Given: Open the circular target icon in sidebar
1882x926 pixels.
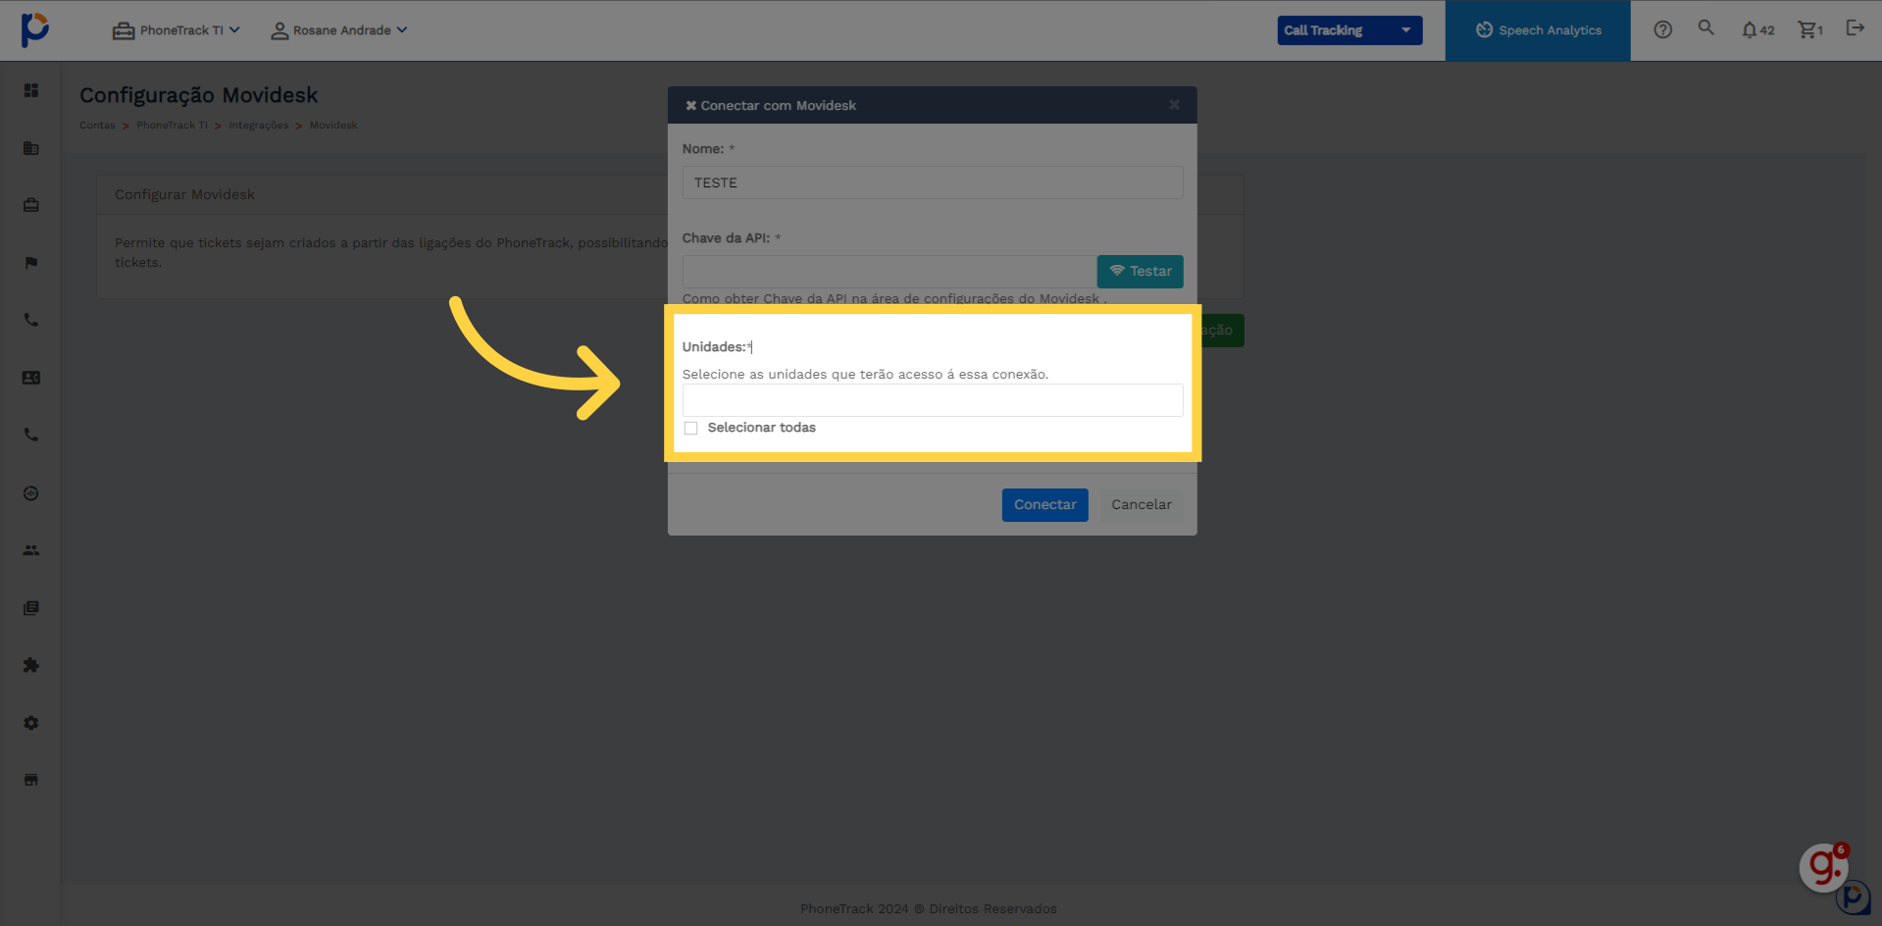Looking at the screenshot, I should coord(31,493).
